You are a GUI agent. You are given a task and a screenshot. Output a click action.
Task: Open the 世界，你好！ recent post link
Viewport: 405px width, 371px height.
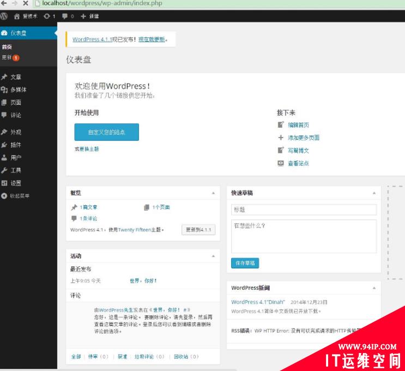[x=143, y=281]
